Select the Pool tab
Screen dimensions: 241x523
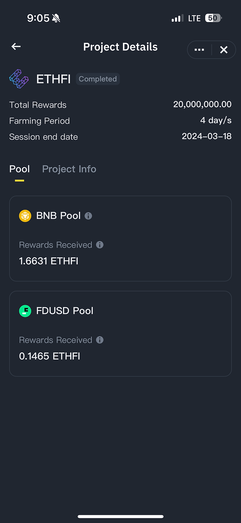point(19,169)
